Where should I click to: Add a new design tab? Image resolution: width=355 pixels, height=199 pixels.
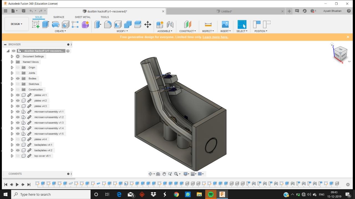point(289,11)
